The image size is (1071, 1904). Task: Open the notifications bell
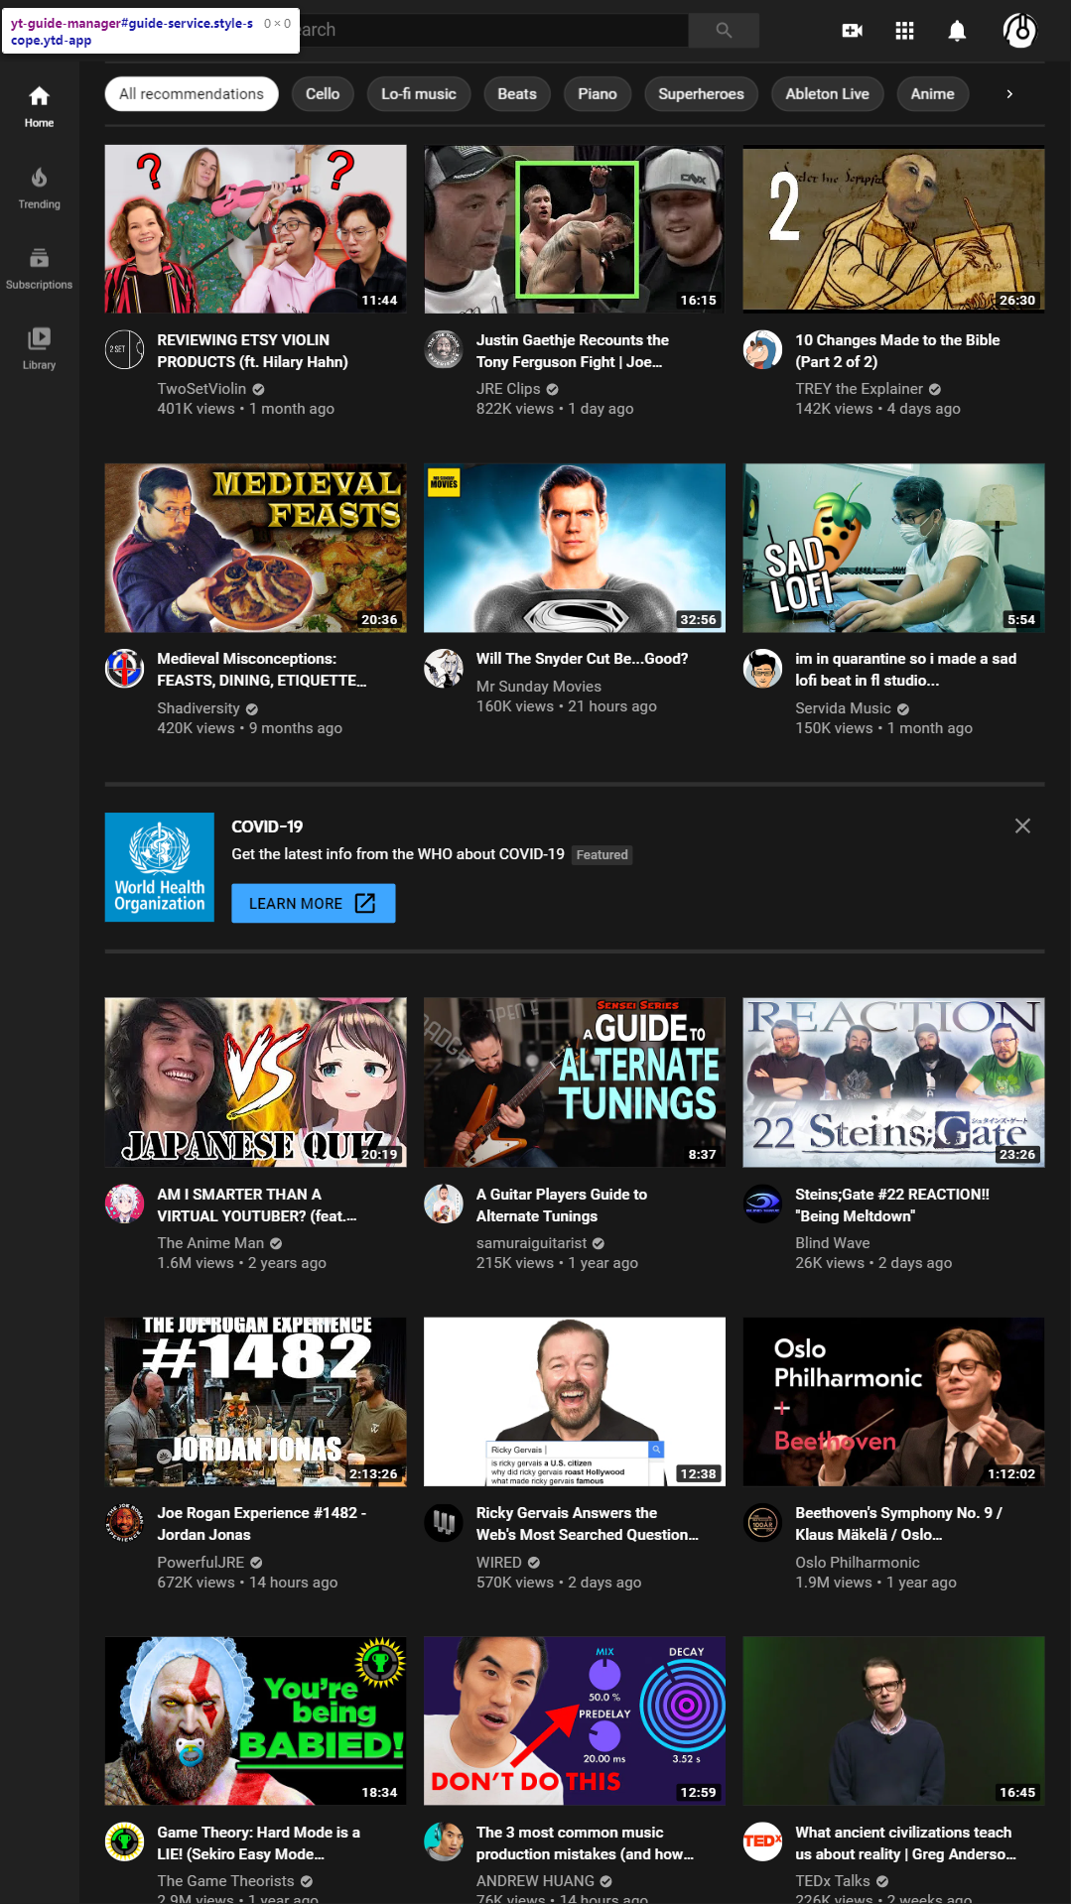[x=957, y=31]
